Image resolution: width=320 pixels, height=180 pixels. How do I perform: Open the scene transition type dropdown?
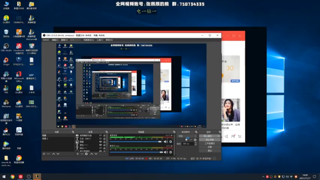click(187, 136)
